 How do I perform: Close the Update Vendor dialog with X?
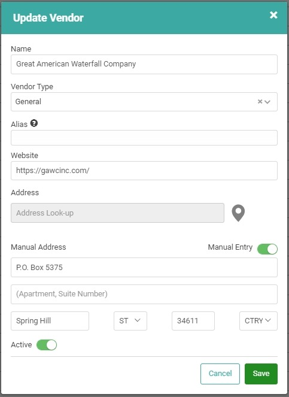pyautogui.click(x=273, y=15)
